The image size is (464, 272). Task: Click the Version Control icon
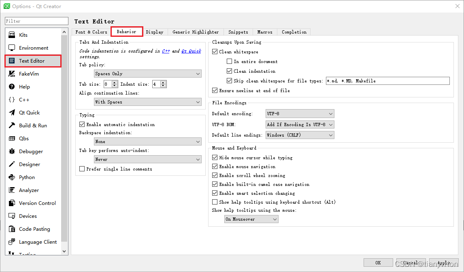point(12,203)
